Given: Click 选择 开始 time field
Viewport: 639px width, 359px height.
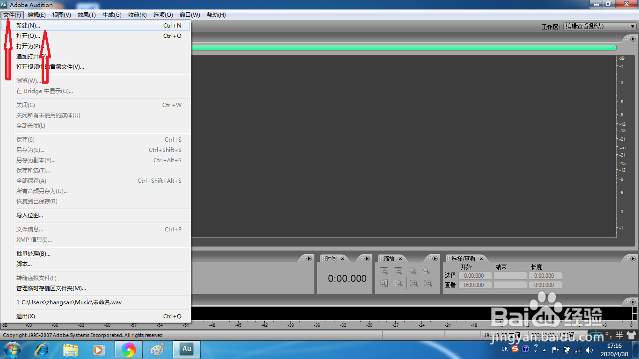Looking at the screenshot, I should point(475,276).
